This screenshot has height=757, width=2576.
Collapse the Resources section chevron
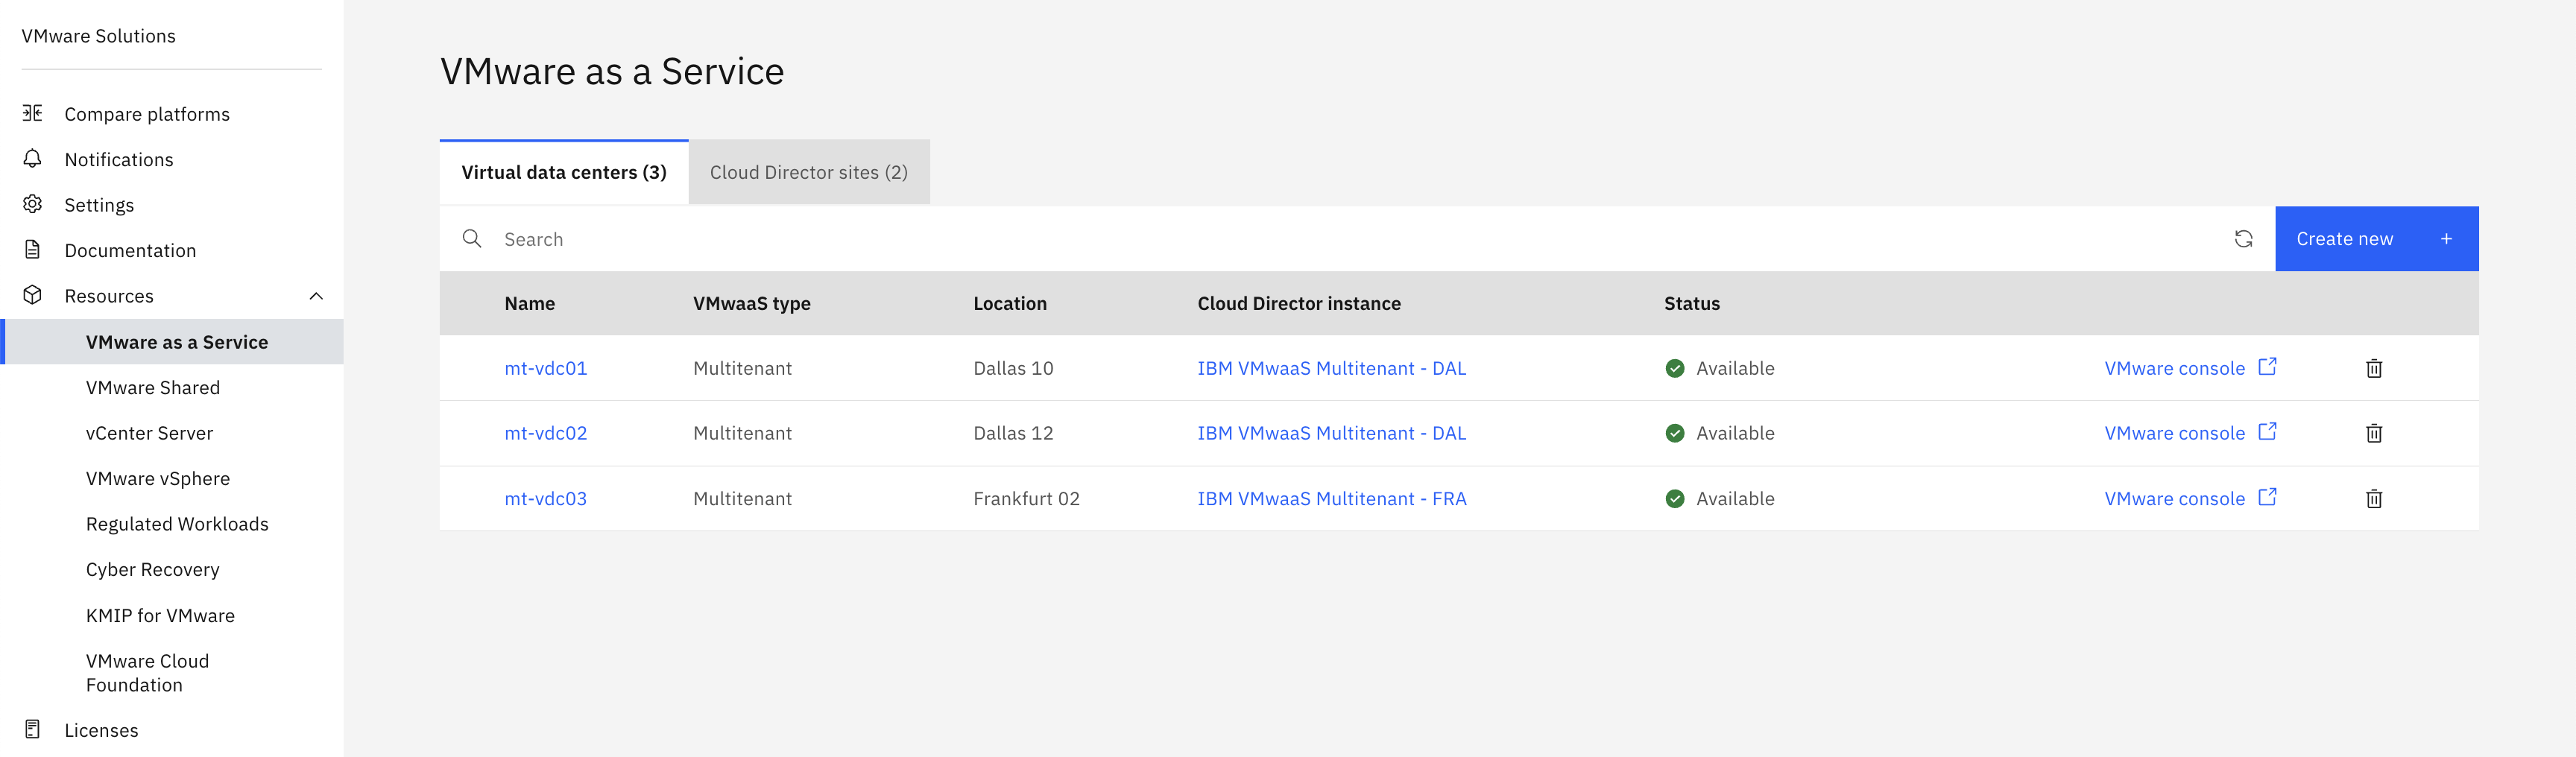(x=316, y=296)
